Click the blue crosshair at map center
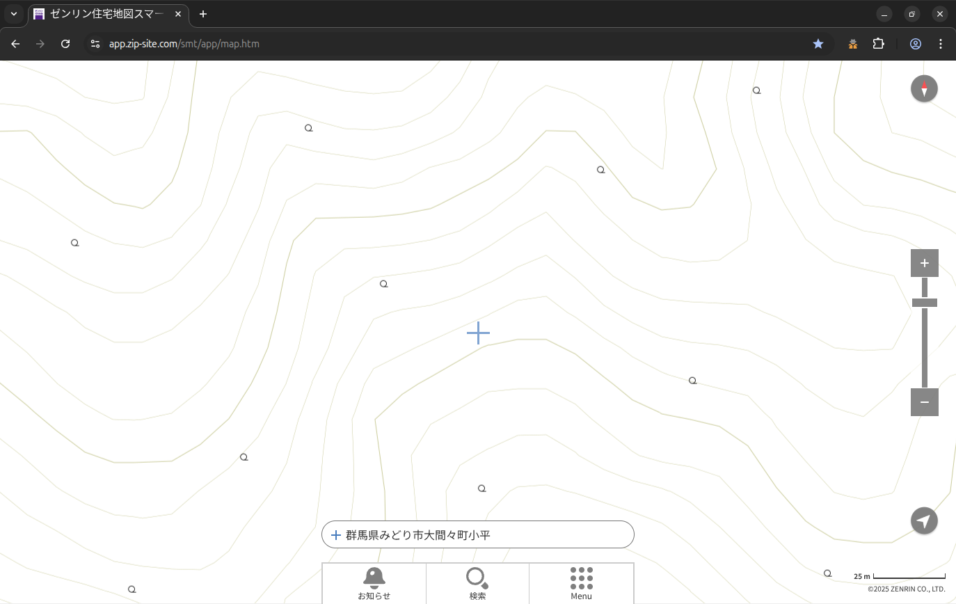The height and width of the screenshot is (604, 956). tap(478, 333)
